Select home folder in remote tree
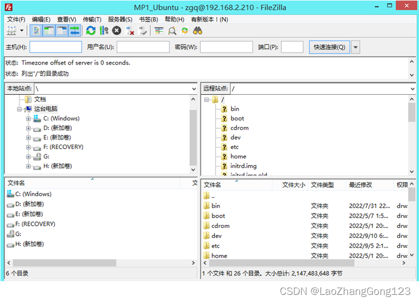The width and height of the screenshot is (419, 302). 238,156
